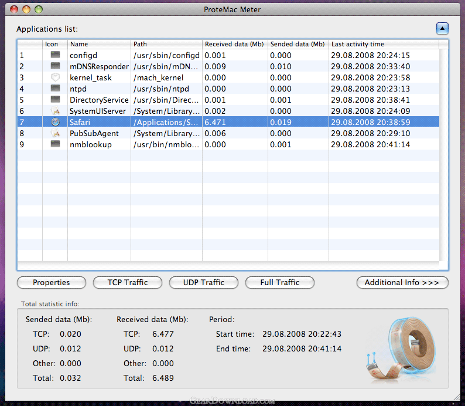
Task: Click the kernel_task shield icon
Action: [x=55, y=77]
